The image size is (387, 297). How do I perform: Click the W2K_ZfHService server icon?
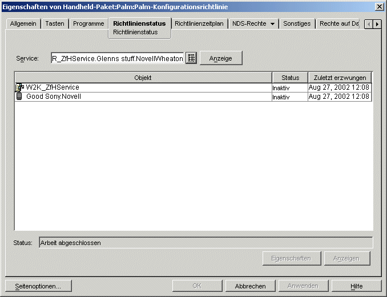coord(20,87)
